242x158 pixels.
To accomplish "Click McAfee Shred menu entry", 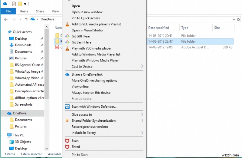I will (x=104, y=147).
